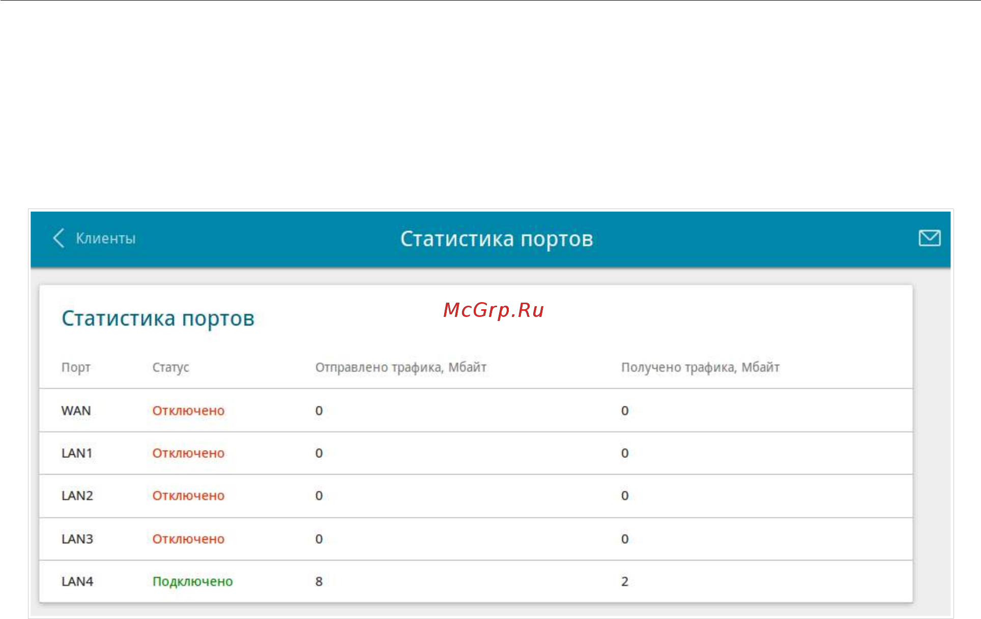Select the LAN2 port label
Screen dimensions: 981x619
coord(77,496)
